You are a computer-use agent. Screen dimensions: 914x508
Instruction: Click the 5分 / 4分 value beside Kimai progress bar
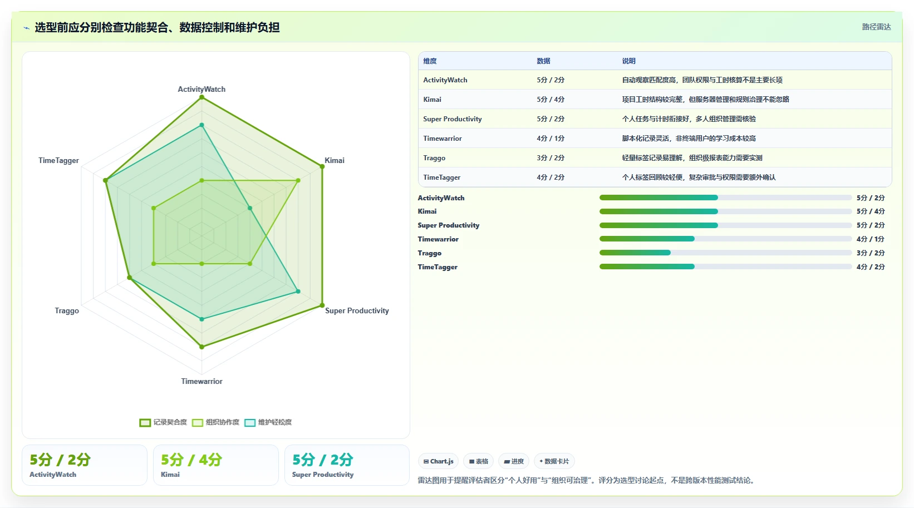click(871, 211)
